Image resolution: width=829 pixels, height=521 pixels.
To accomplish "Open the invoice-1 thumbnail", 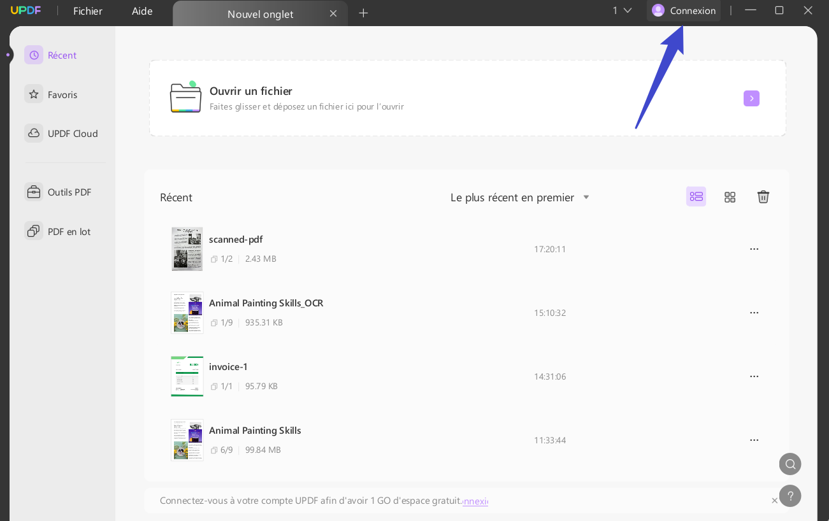I will [x=187, y=376].
